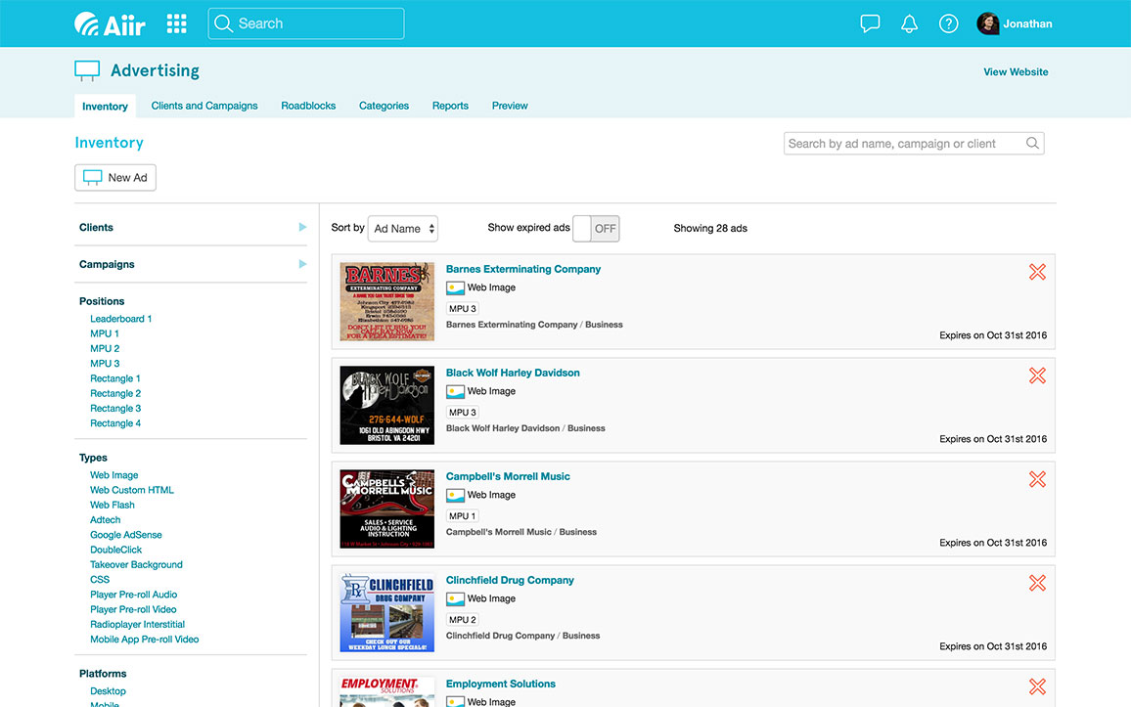Expand the Clients filter section
The height and width of the screenshot is (707, 1131).
click(191, 227)
